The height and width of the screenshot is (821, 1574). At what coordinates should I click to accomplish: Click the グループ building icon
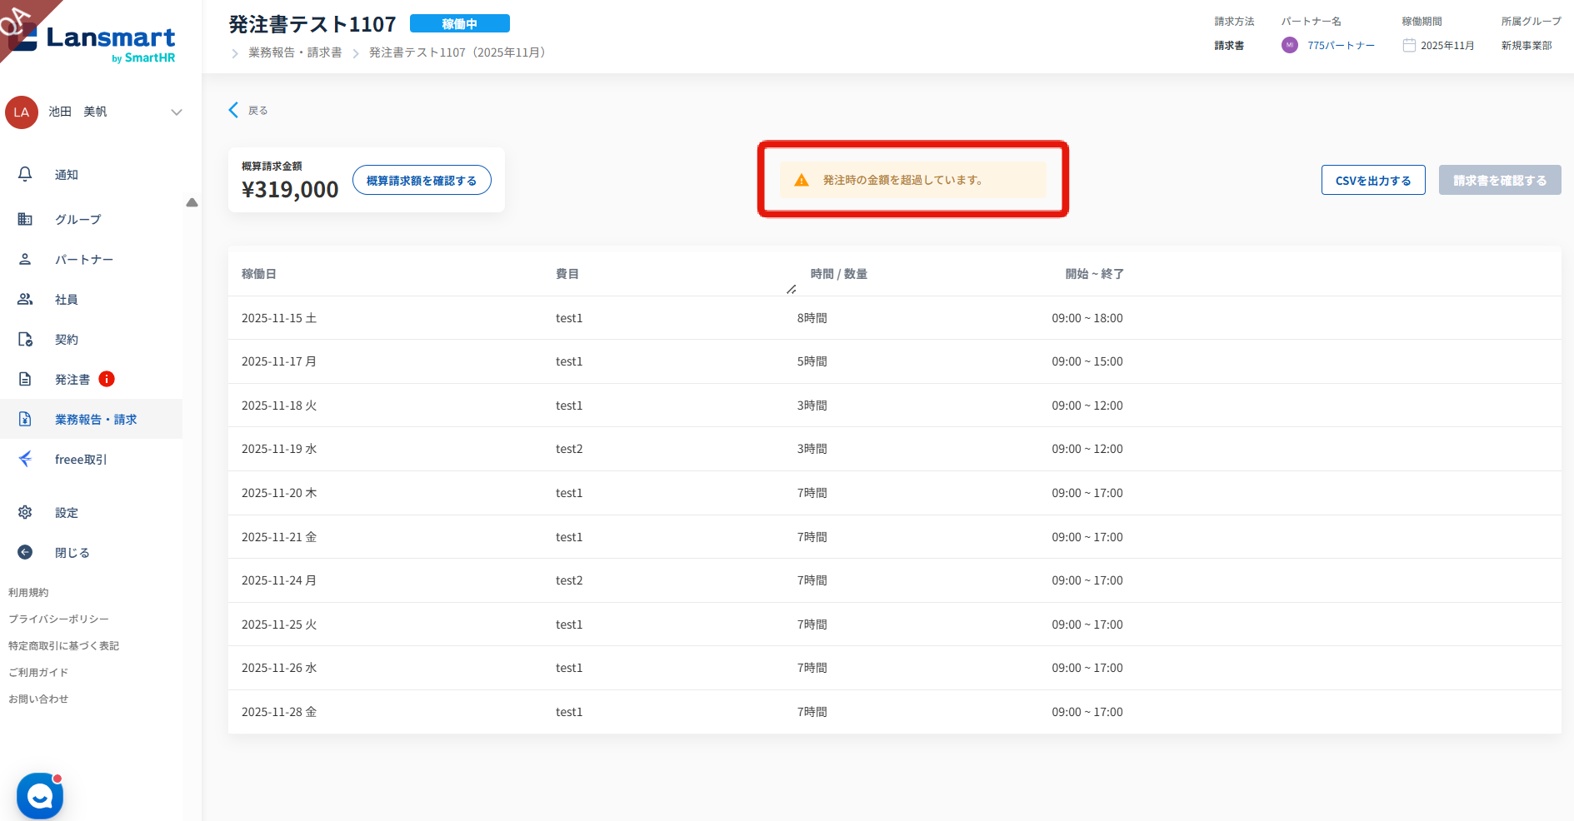tap(25, 219)
